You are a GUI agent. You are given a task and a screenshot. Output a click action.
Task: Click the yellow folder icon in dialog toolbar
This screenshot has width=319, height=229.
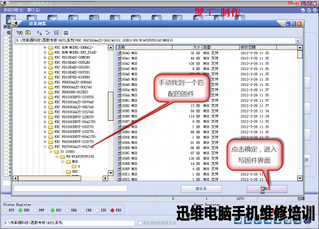pos(28,32)
